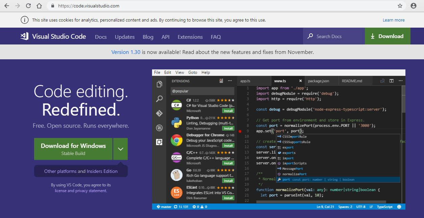Install the Go extension
424x218 pixels.
pyautogui.click(x=228, y=181)
